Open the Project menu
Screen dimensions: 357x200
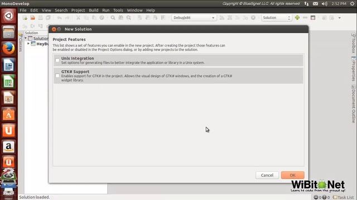pyautogui.click(x=78, y=10)
